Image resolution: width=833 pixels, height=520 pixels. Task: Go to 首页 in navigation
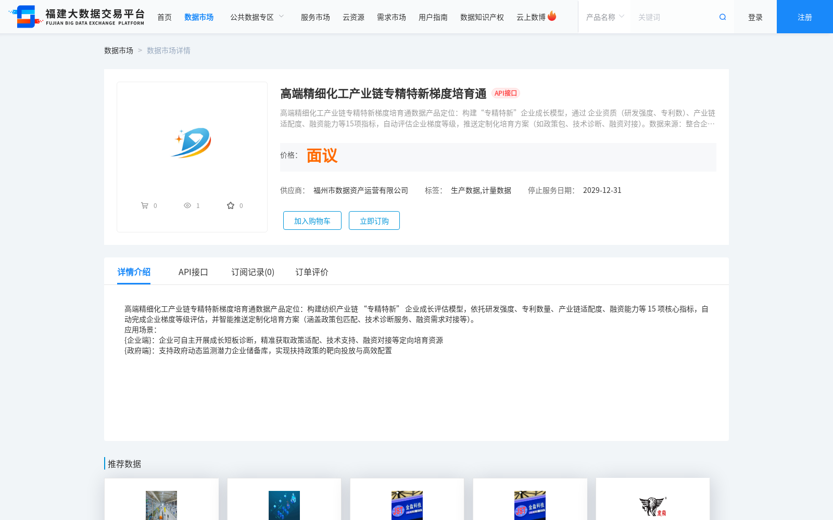coord(165,17)
